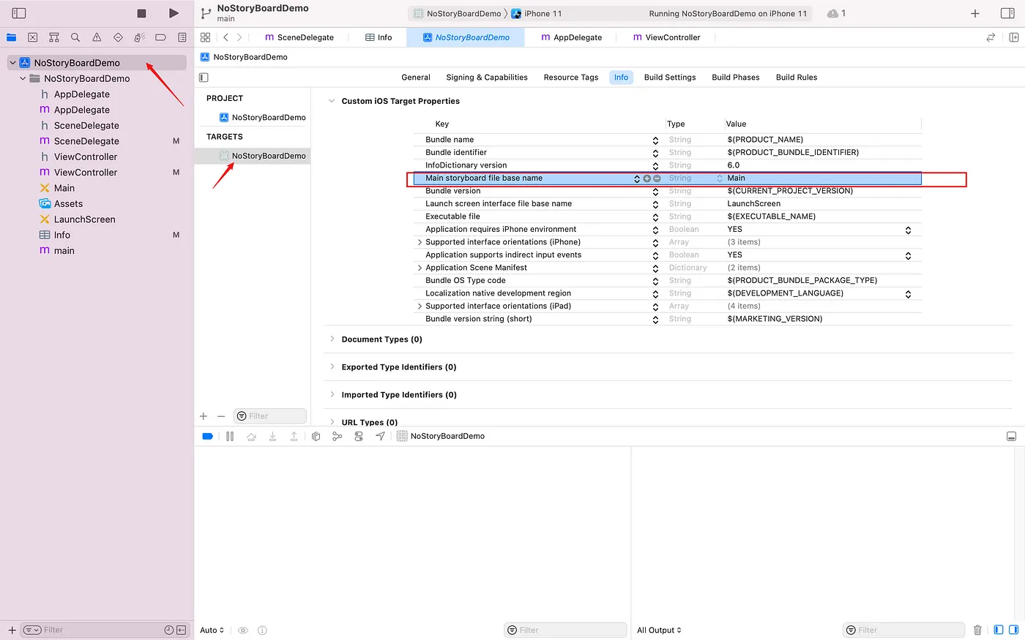Add an editor on the right
This screenshot has height=640, width=1025.
[1013, 37]
